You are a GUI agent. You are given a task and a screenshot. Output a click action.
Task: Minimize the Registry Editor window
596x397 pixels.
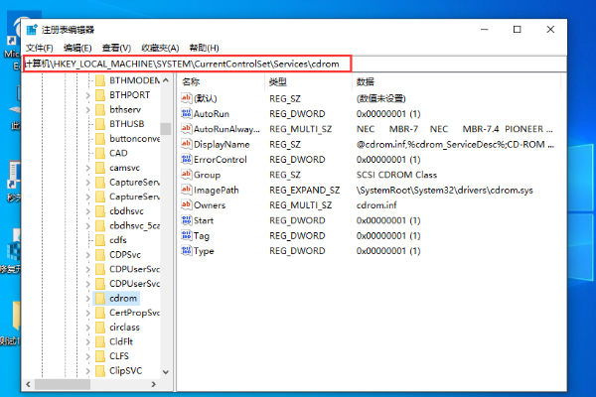click(x=485, y=29)
